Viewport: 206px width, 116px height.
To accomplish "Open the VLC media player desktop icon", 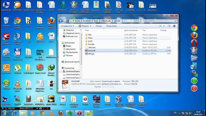I will click(17, 86).
